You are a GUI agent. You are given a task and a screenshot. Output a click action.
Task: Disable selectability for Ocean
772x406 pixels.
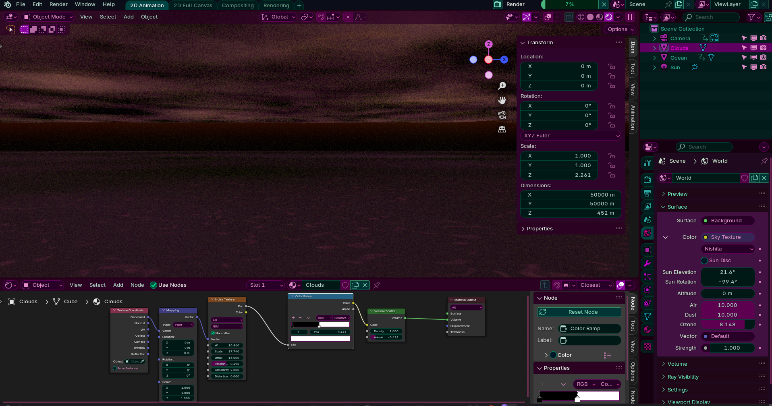(744, 58)
